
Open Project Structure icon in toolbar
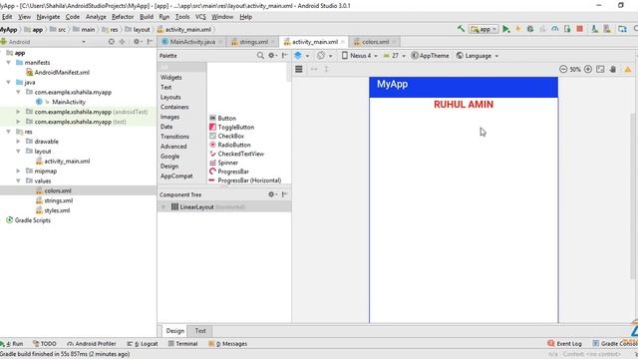tap(622, 29)
